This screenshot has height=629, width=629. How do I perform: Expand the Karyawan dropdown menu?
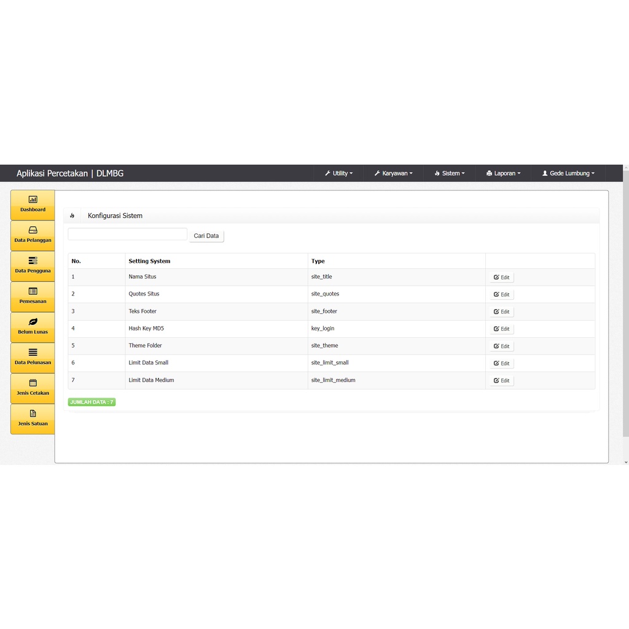coord(394,173)
